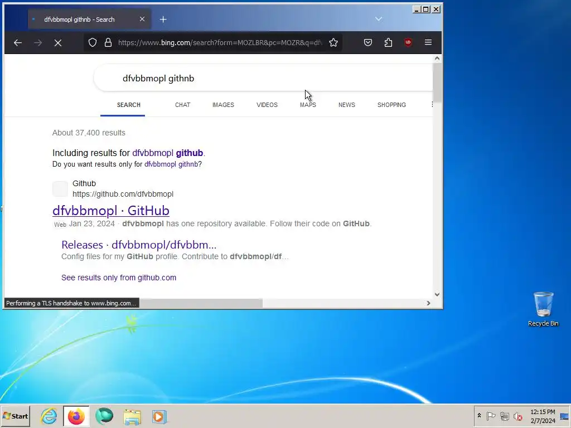Open the green chat-bubble browser taskbar icon
Image resolution: width=571 pixels, height=428 pixels.
pyautogui.click(x=104, y=416)
